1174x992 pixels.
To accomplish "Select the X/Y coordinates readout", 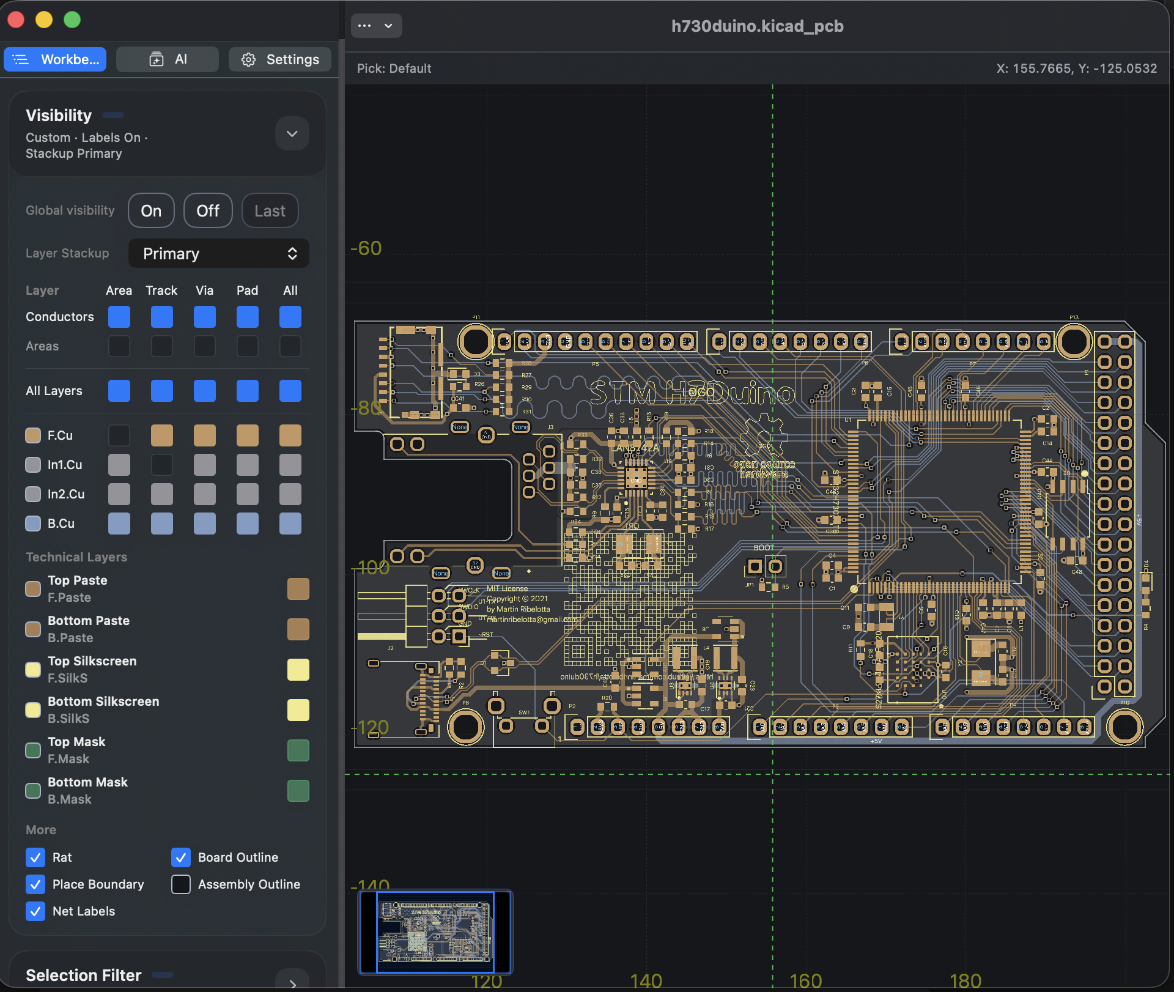I will coord(1077,68).
